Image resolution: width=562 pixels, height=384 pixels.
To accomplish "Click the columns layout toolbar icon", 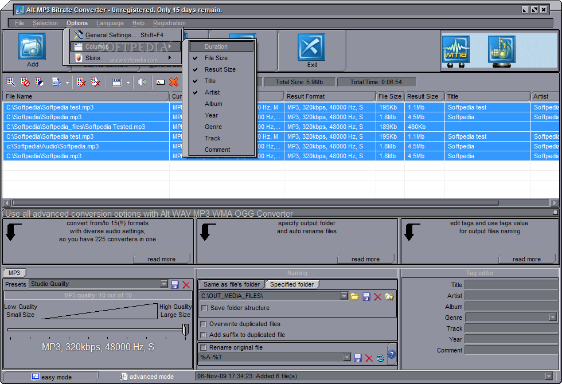I will pyautogui.click(x=117, y=82).
